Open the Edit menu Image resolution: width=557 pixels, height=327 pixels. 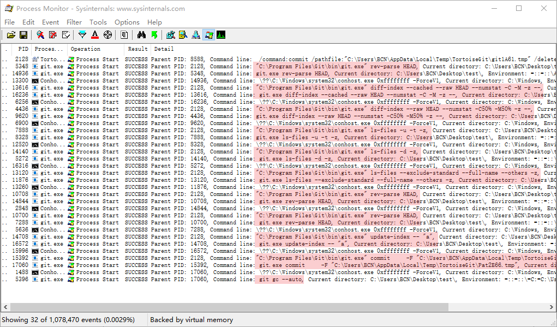[x=28, y=22]
